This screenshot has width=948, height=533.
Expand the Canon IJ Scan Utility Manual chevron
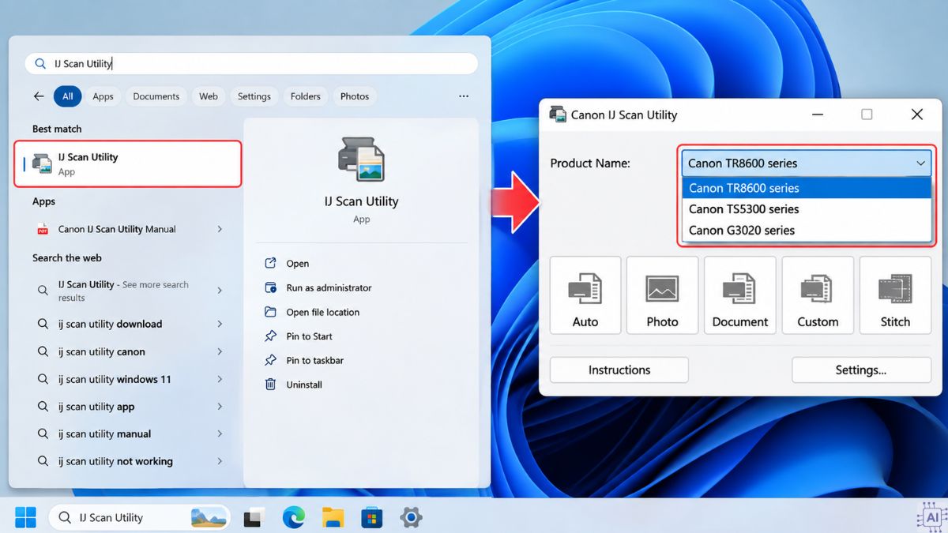tap(220, 229)
